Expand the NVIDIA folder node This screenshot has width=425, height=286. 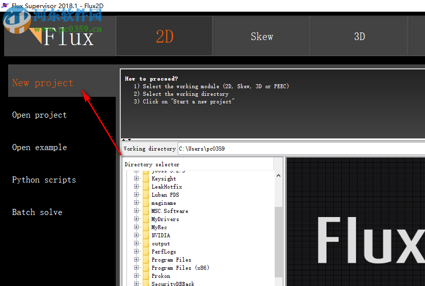pyautogui.click(x=137, y=235)
